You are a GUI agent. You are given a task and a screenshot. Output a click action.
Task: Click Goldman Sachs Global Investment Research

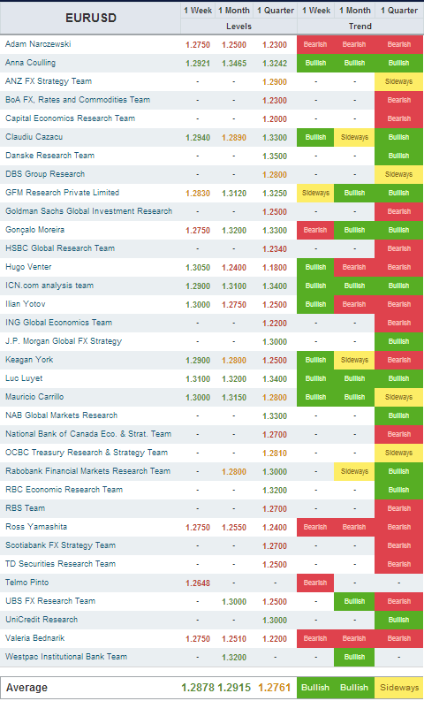pyautogui.click(x=89, y=211)
